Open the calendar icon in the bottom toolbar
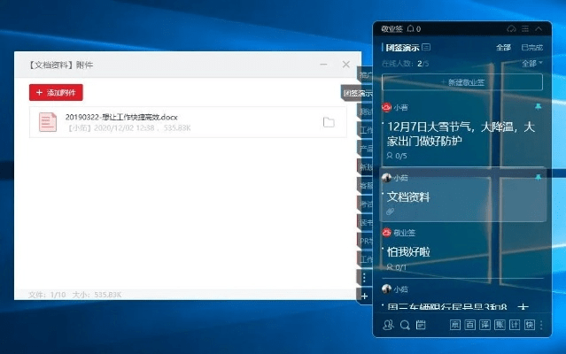This screenshot has width=566, height=354. pyautogui.click(x=421, y=325)
